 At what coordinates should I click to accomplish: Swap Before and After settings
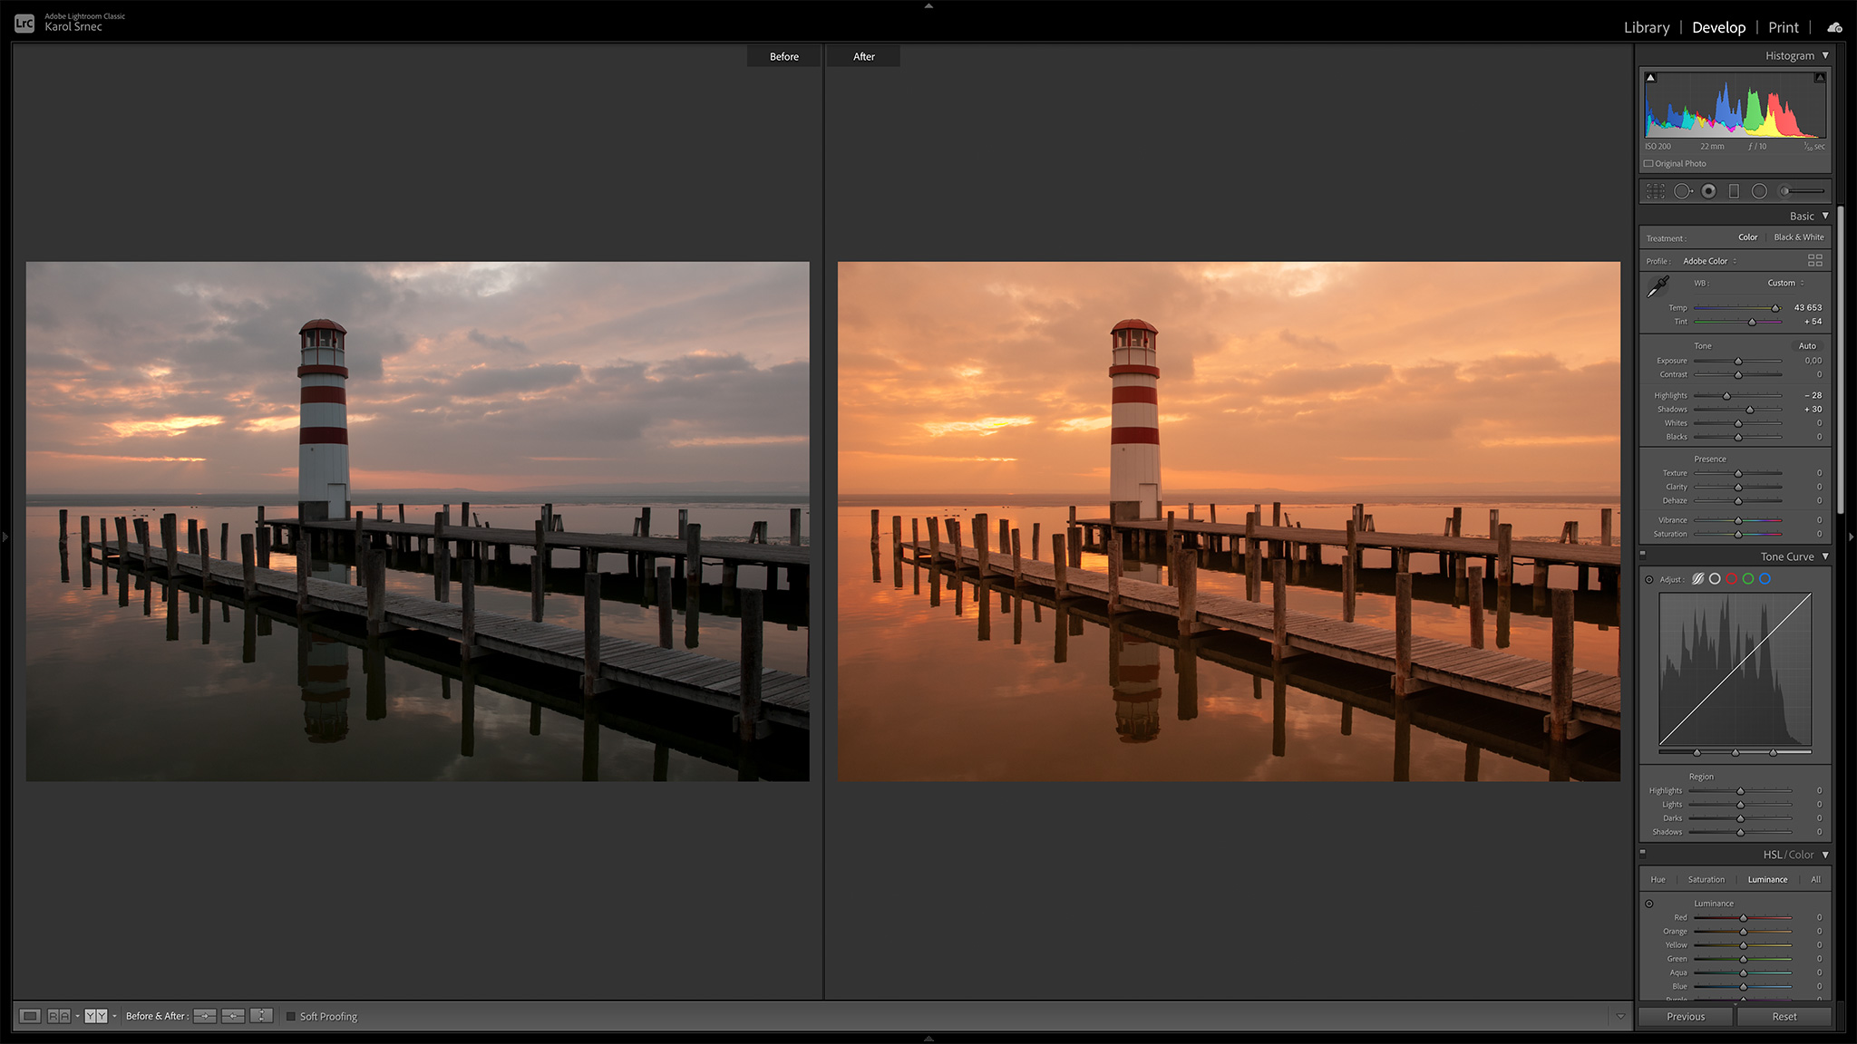tap(261, 1016)
